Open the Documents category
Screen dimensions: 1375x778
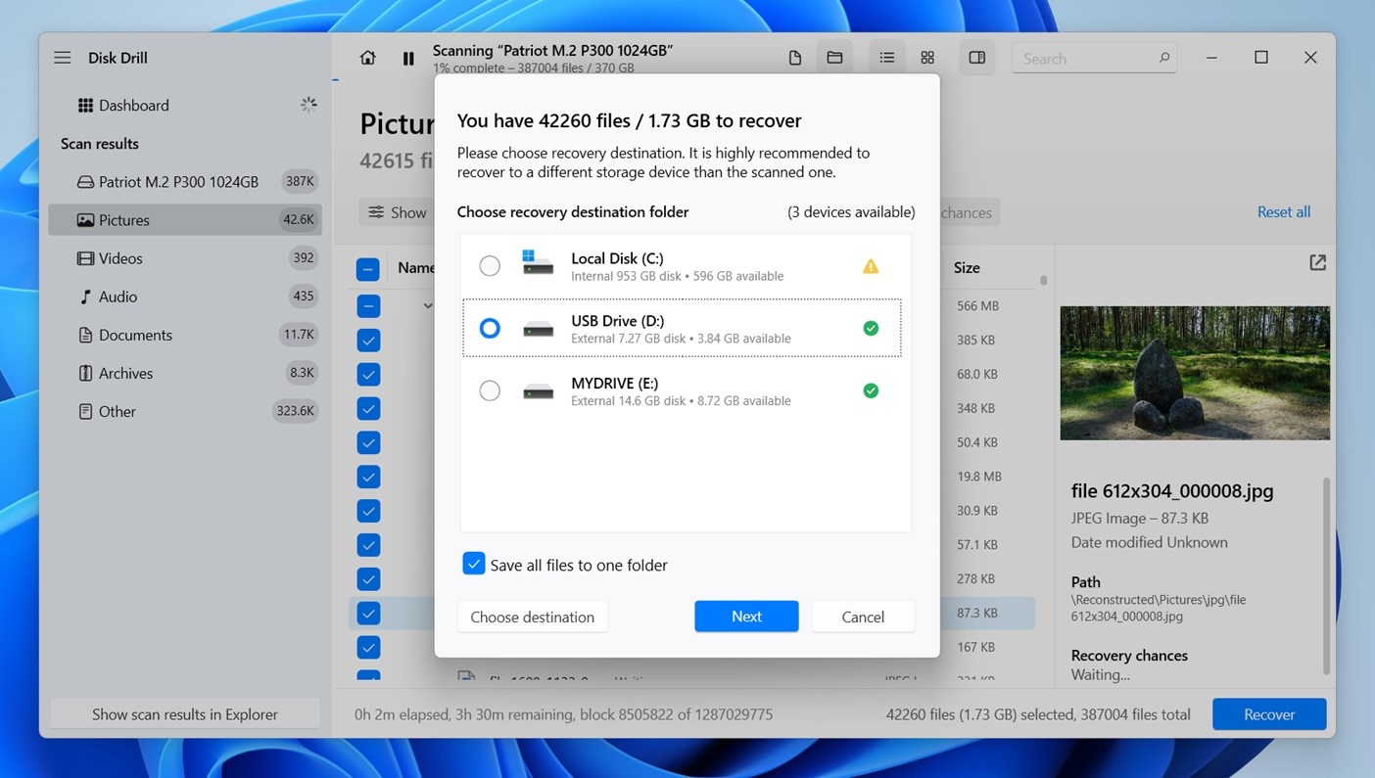click(x=184, y=335)
